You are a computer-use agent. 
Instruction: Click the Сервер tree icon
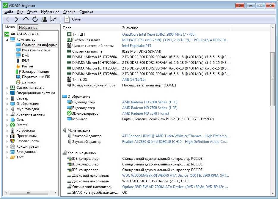point(12,98)
